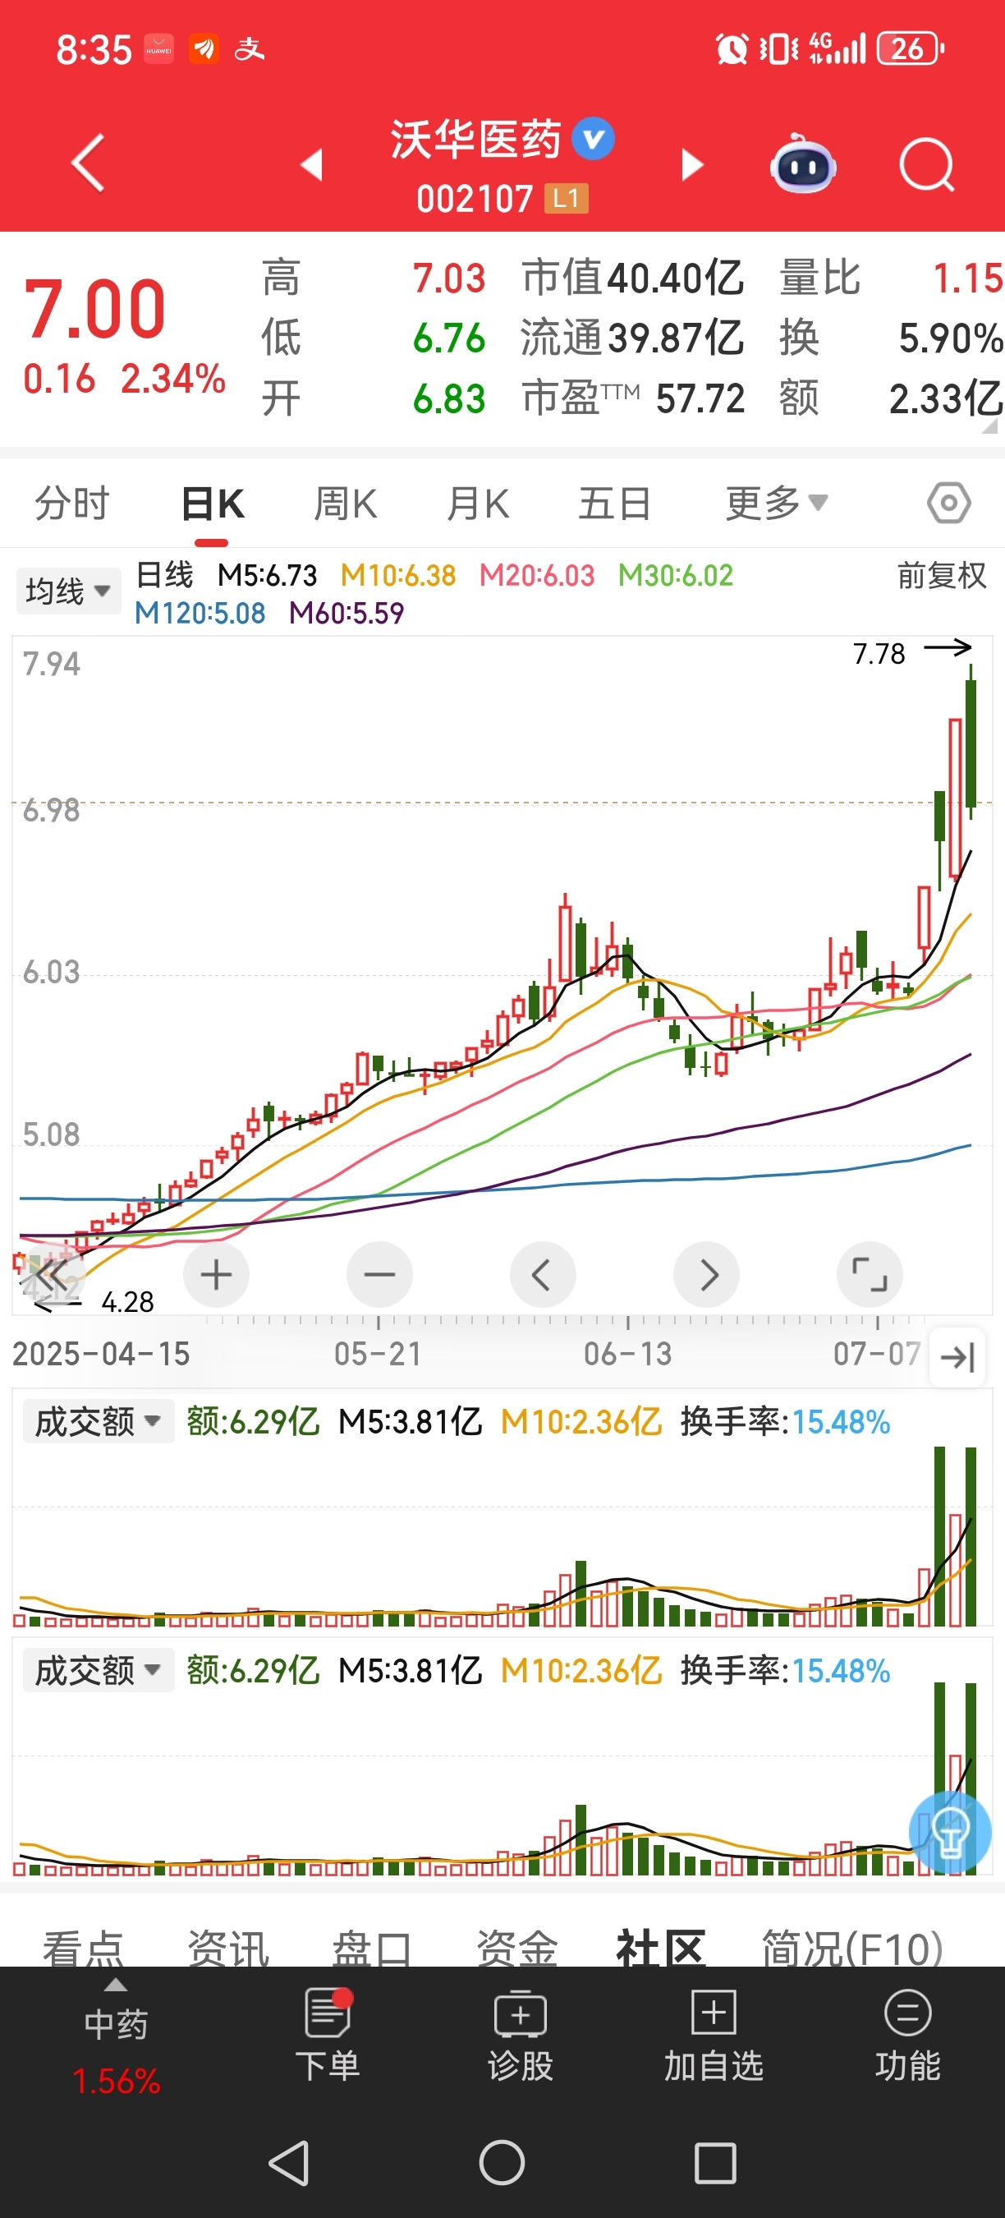Add stock via 加自选
1005x2218 pixels.
point(714,2036)
